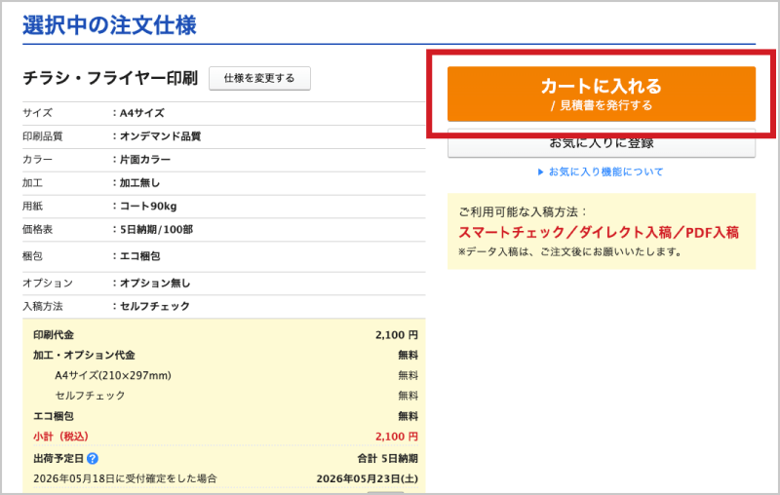Select the コート90kg paper value
The width and height of the screenshot is (780, 495).
[148, 207]
